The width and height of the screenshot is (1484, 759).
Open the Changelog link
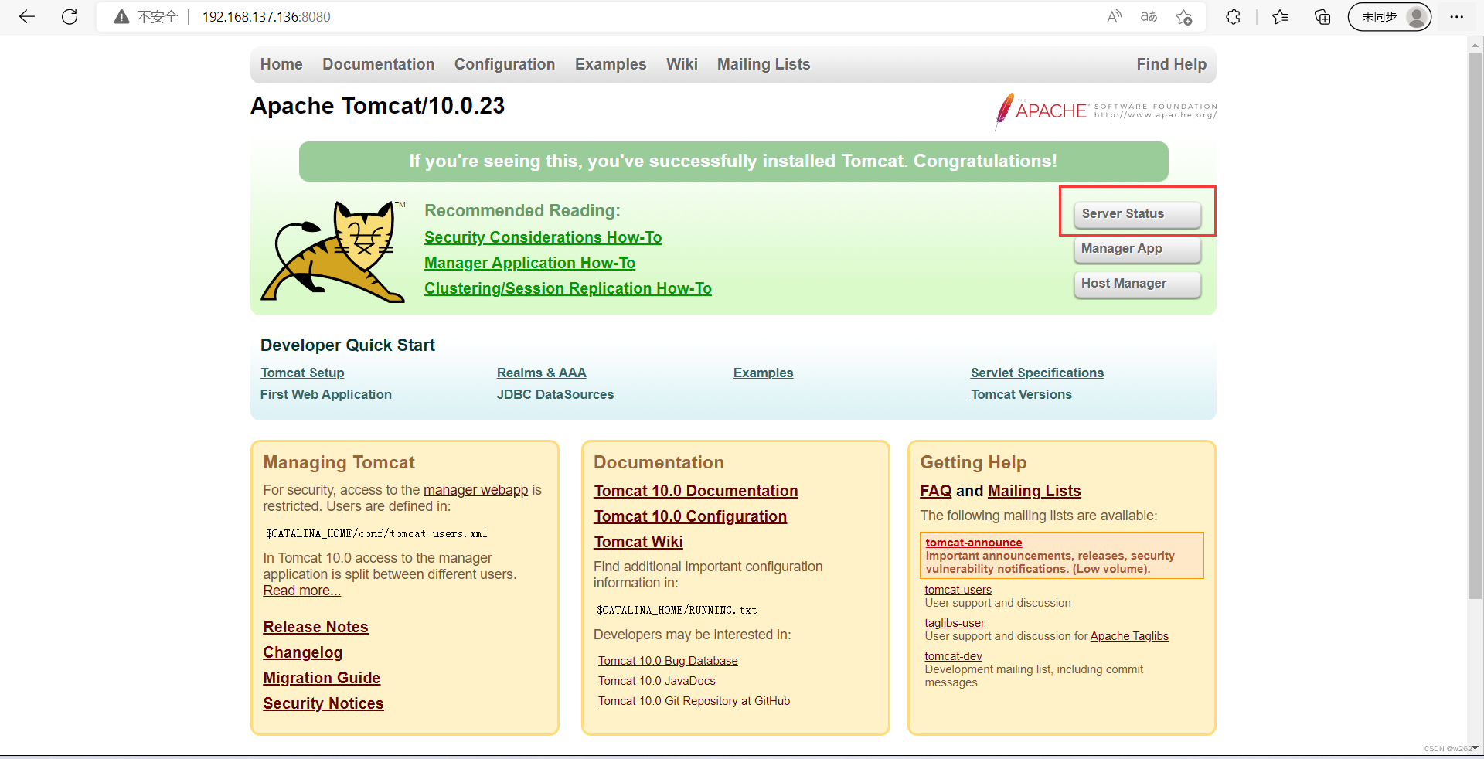point(302,652)
